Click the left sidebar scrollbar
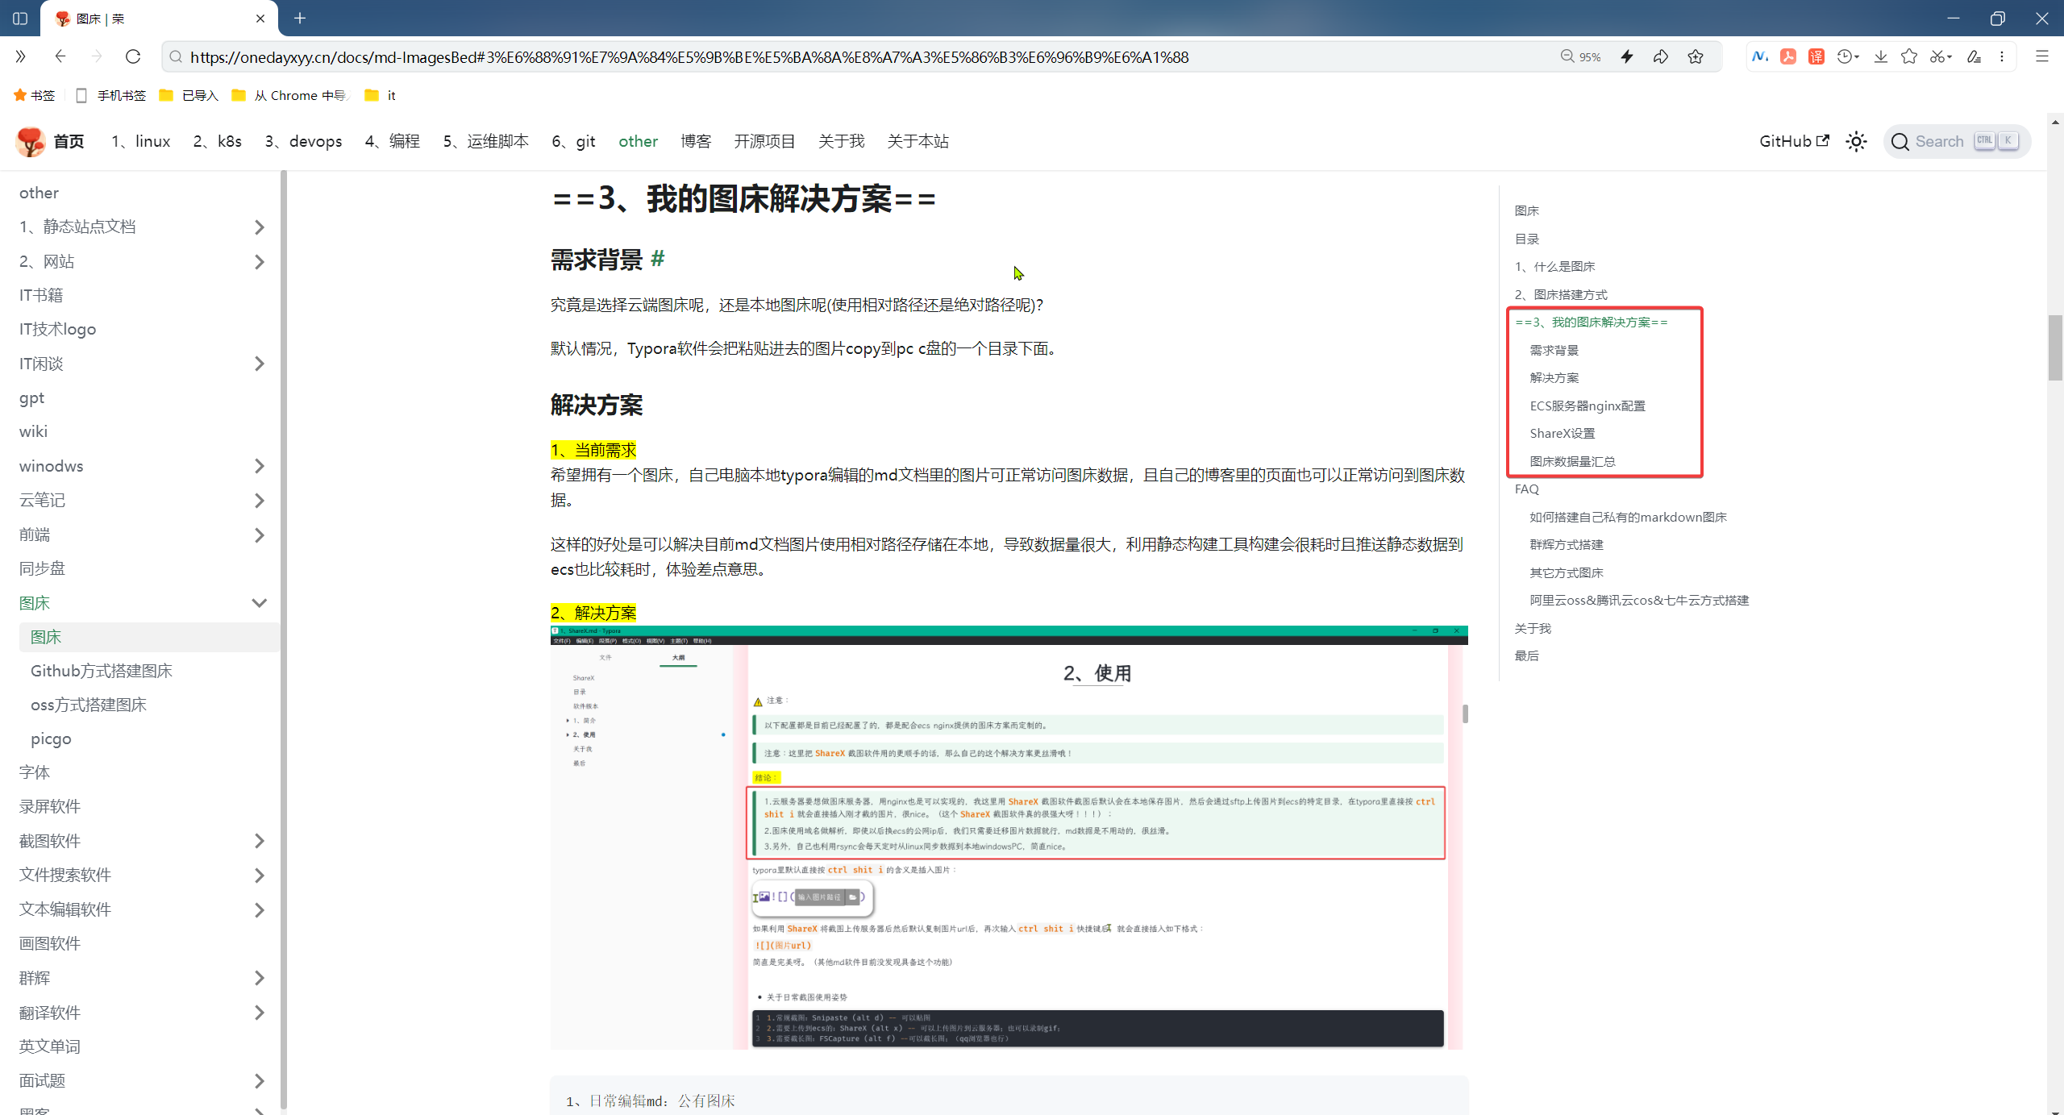This screenshot has width=2064, height=1115. coord(283,639)
